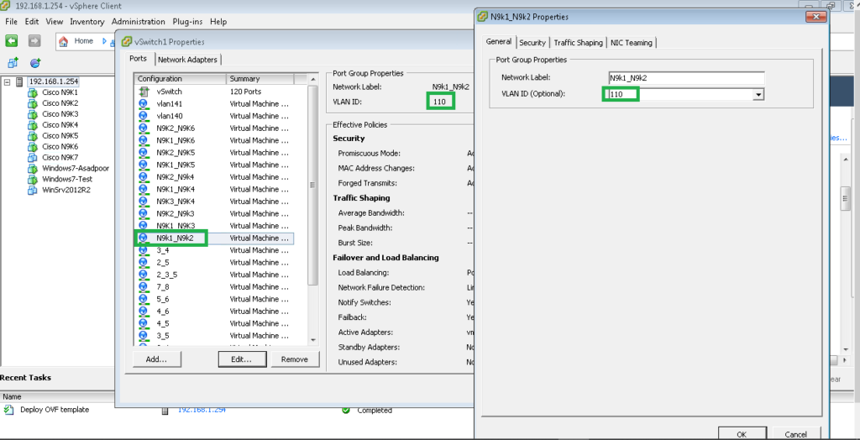
Task: Click the ports list vertical scrollbar
Action: (313, 185)
